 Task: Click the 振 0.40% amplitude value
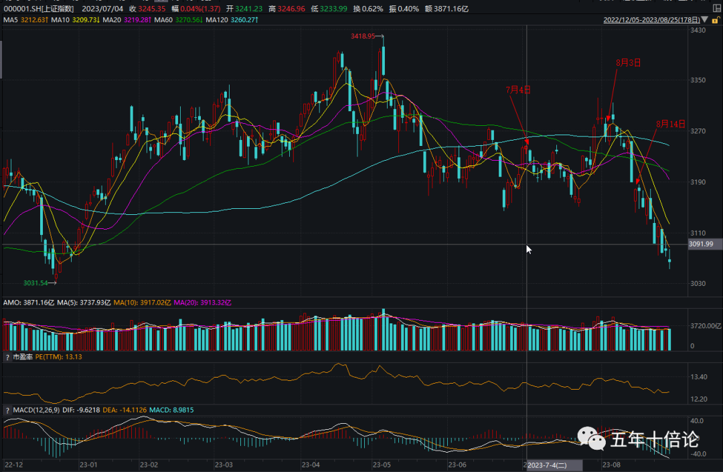pos(404,9)
